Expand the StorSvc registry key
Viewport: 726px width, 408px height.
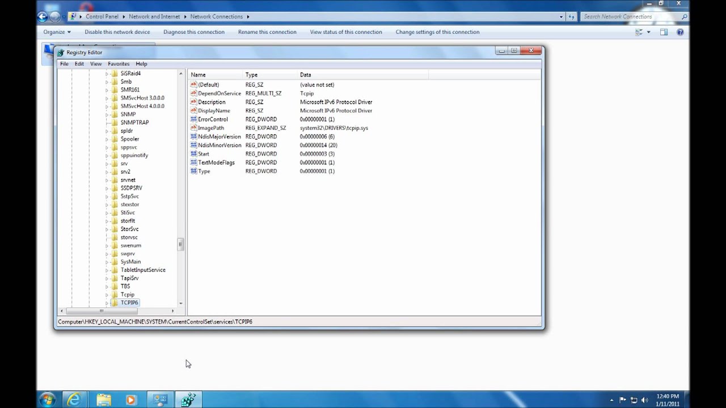pos(107,229)
